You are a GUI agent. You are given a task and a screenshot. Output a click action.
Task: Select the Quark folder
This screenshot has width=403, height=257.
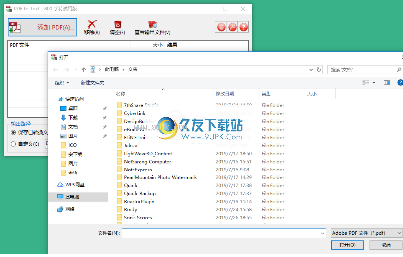click(131, 185)
